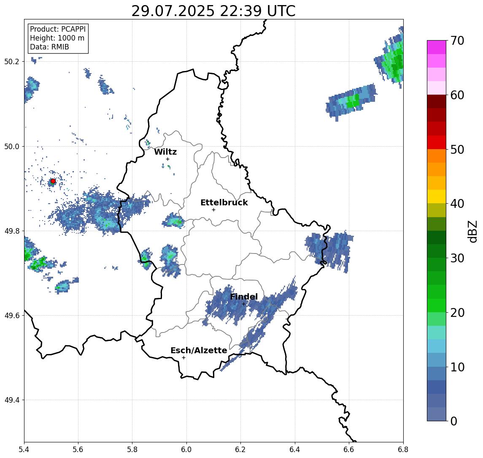Click the cross marker below Esch/Alzette
The height and width of the screenshot is (458, 483).
pyautogui.click(x=183, y=358)
